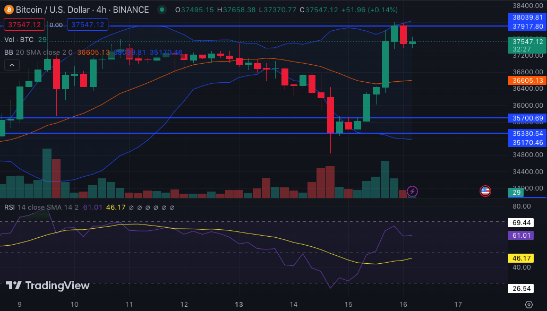547x311 pixels.
Task: Click the purple RSI value label 61.01
Action: point(521,235)
